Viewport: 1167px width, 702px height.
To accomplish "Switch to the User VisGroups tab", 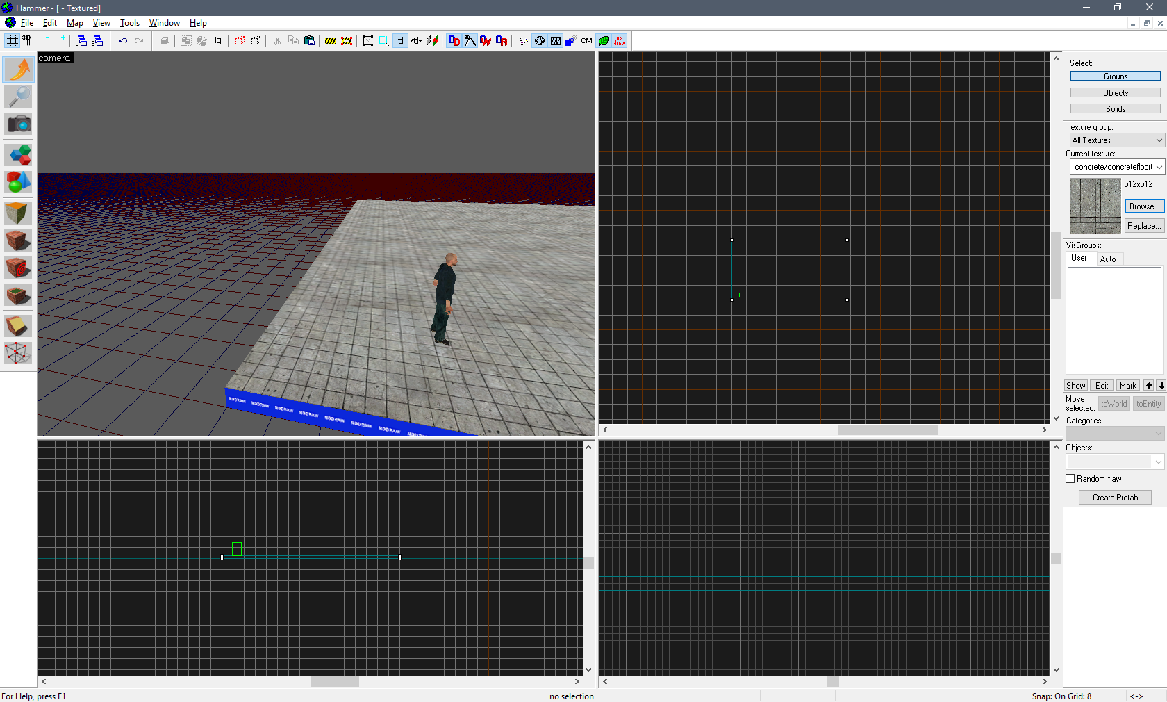I will 1079,258.
